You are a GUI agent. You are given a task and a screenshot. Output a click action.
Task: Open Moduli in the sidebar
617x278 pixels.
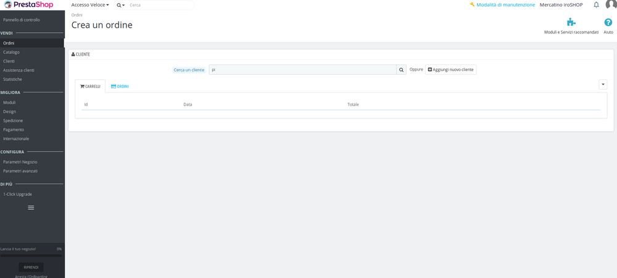(9, 103)
